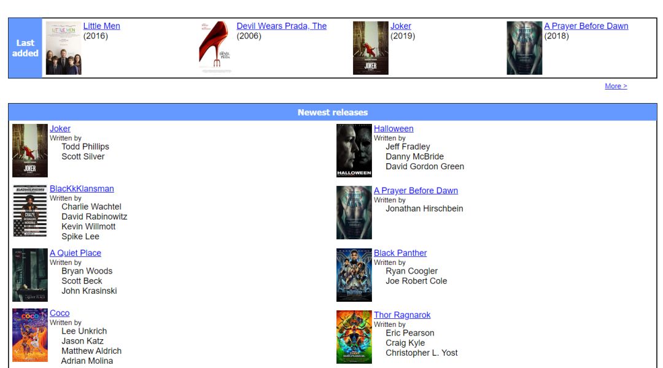Image resolution: width=663 pixels, height=368 pixels.
Task: Click writer name Jonathan Hirschbein
Action: click(x=424, y=209)
